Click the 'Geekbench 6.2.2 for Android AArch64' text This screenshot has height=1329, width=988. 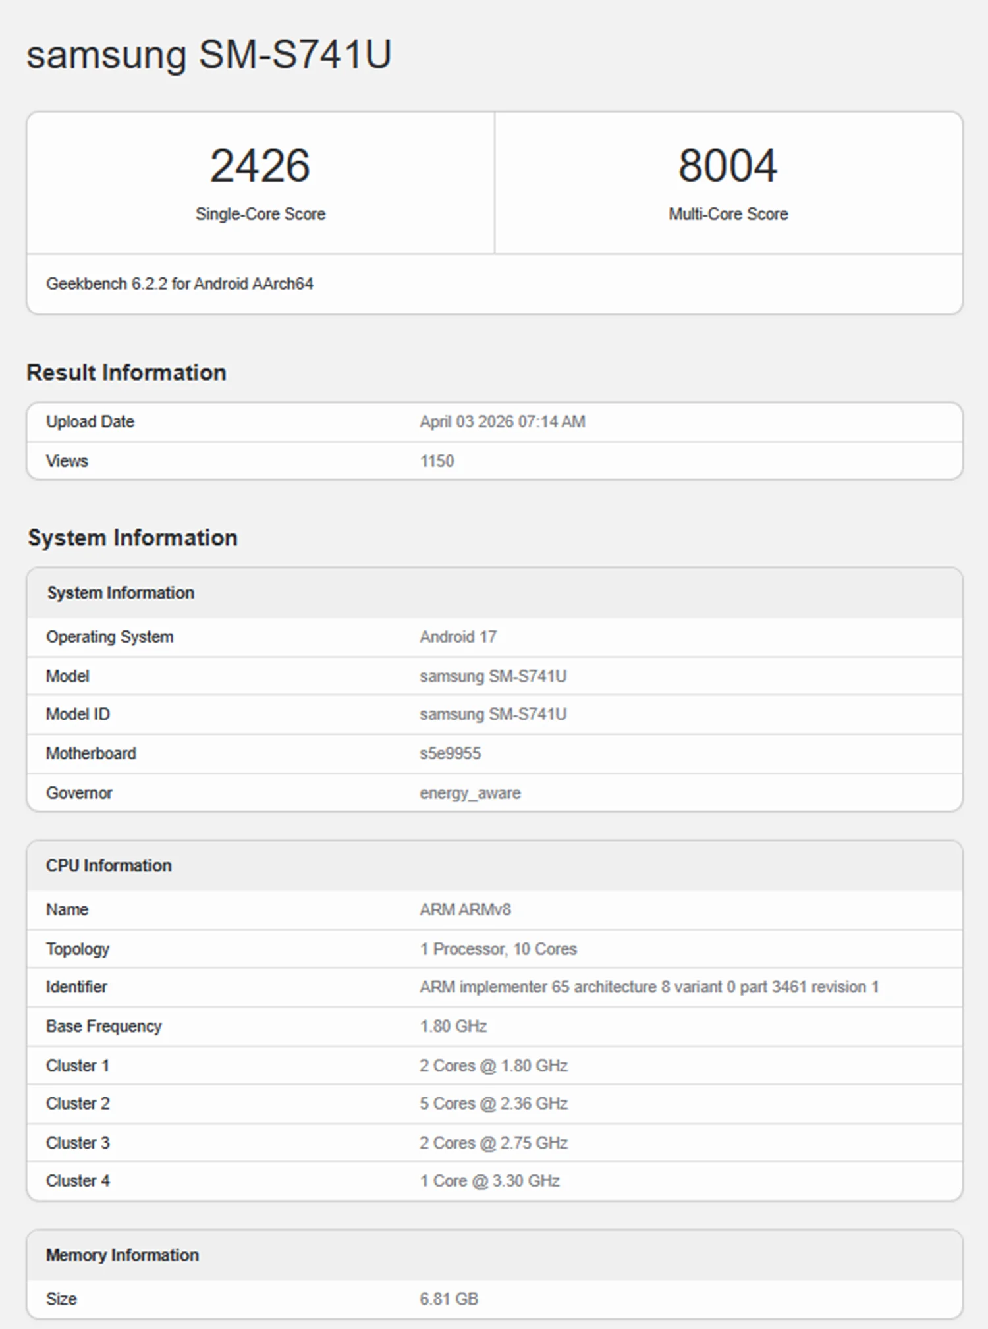coord(179,284)
